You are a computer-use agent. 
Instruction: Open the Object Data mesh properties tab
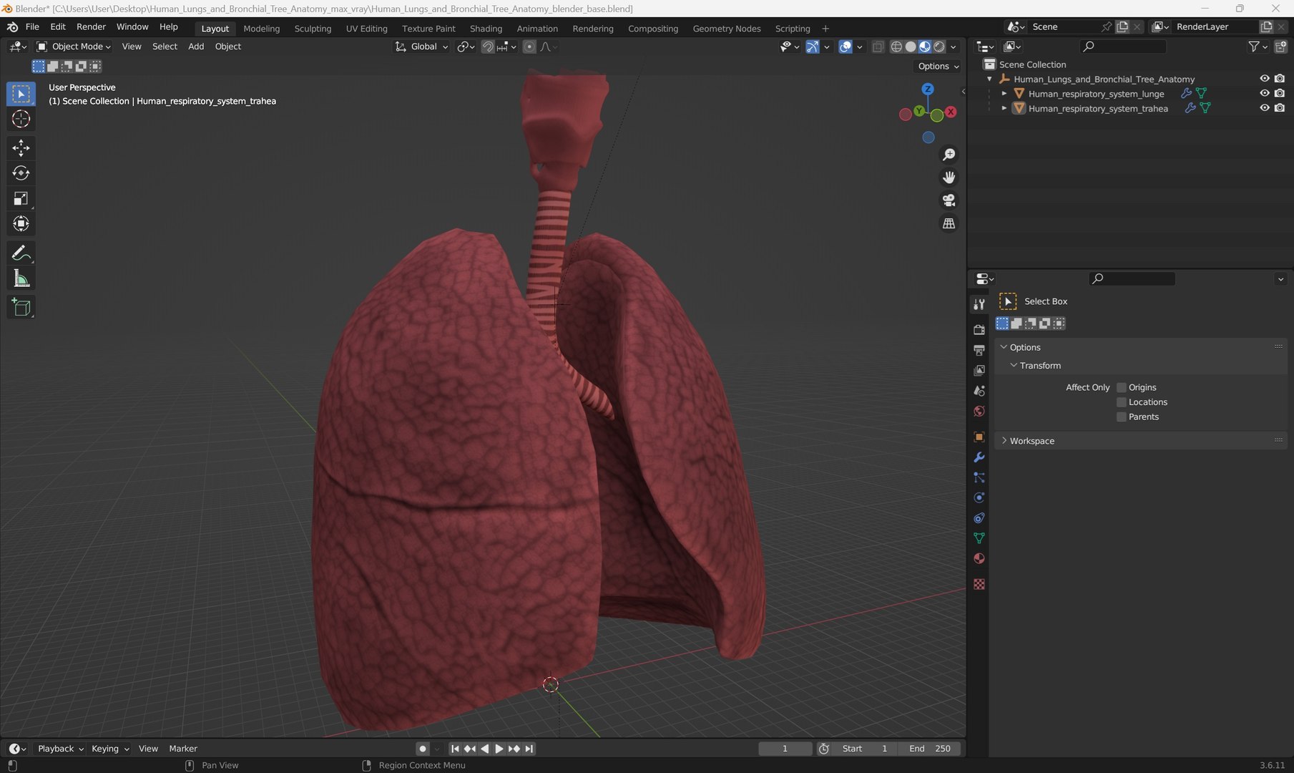(x=979, y=538)
